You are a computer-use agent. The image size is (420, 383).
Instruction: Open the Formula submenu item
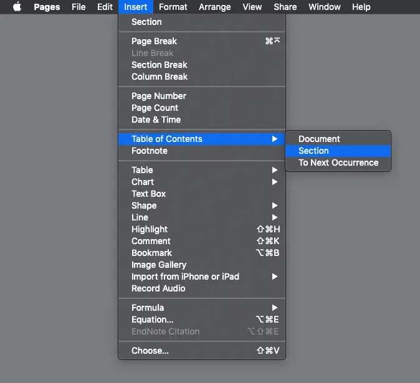click(x=202, y=308)
